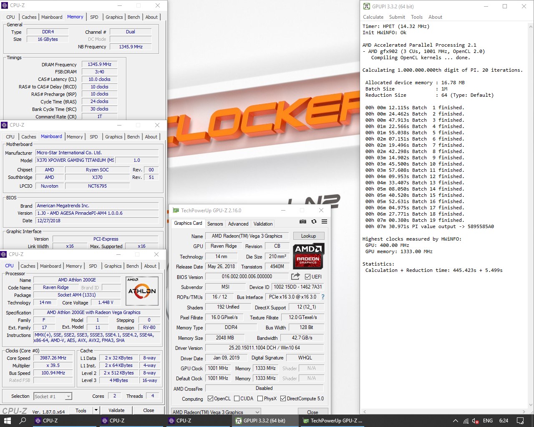This screenshot has height=427, width=534.
Task: Click the AMD Radeon Graphics logo
Action: (x=308, y=256)
